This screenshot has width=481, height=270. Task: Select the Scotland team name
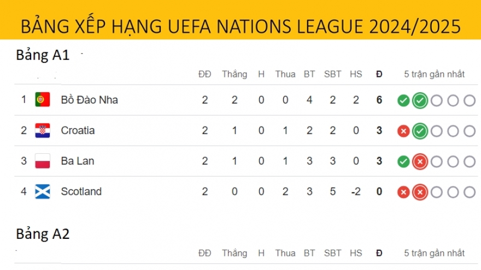81,191
